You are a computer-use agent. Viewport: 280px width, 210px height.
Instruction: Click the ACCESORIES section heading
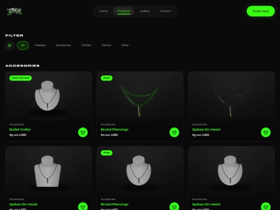(x=22, y=66)
